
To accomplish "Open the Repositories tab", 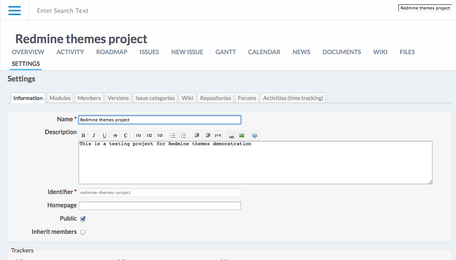I will pyautogui.click(x=215, y=98).
